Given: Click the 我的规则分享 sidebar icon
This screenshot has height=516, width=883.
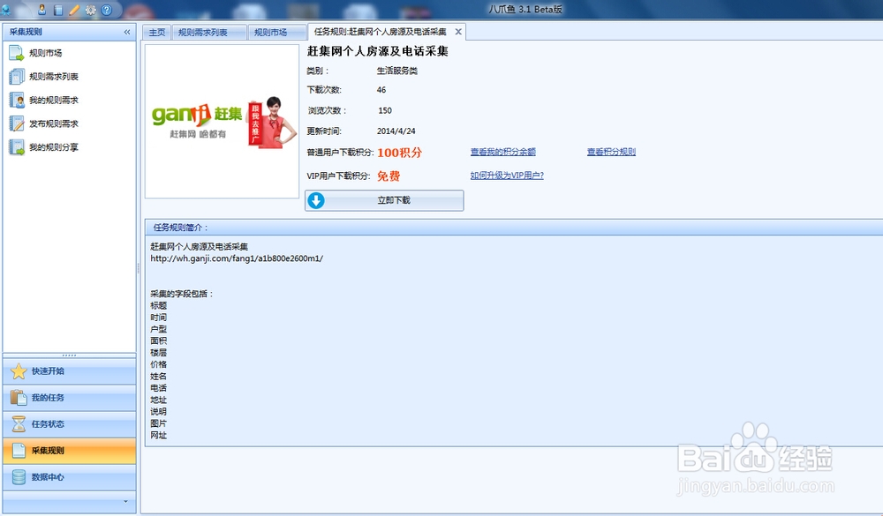Looking at the screenshot, I should [x=16, y=147].
